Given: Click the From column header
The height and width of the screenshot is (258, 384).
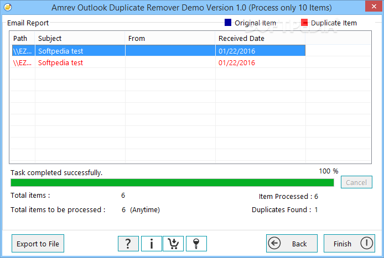Looking at the screenshot, I should click(170, 38).
